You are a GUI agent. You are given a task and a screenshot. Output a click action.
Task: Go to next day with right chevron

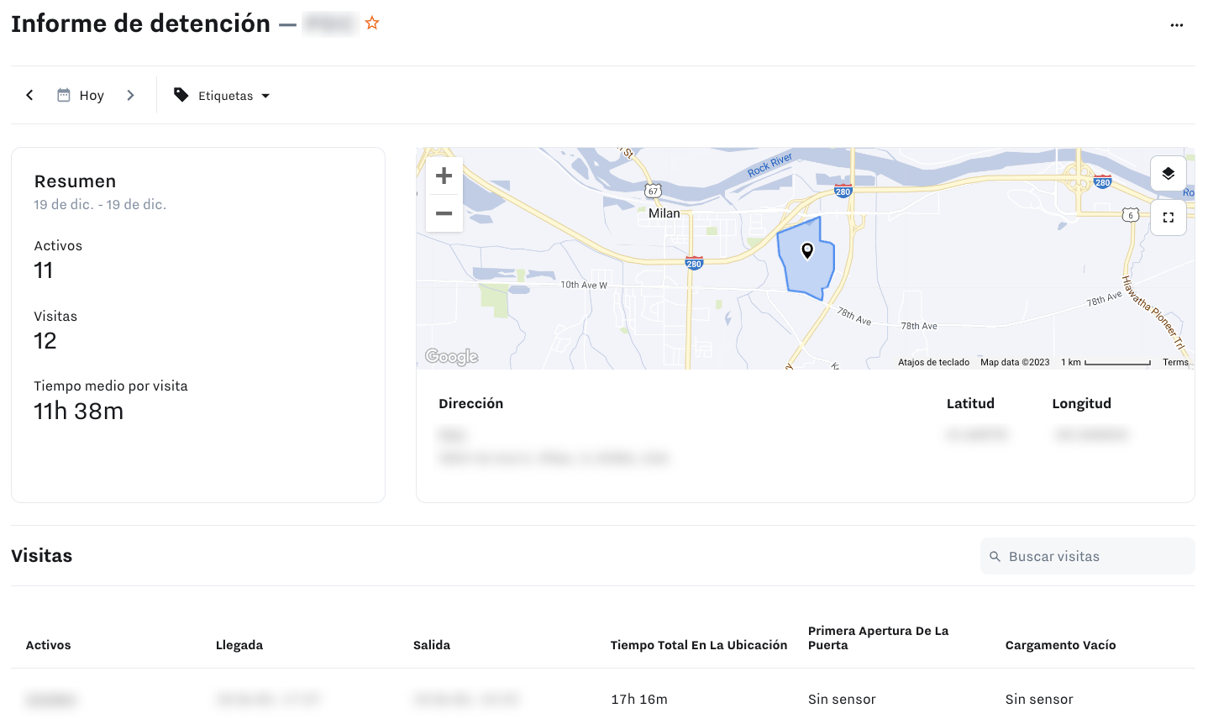130,96
